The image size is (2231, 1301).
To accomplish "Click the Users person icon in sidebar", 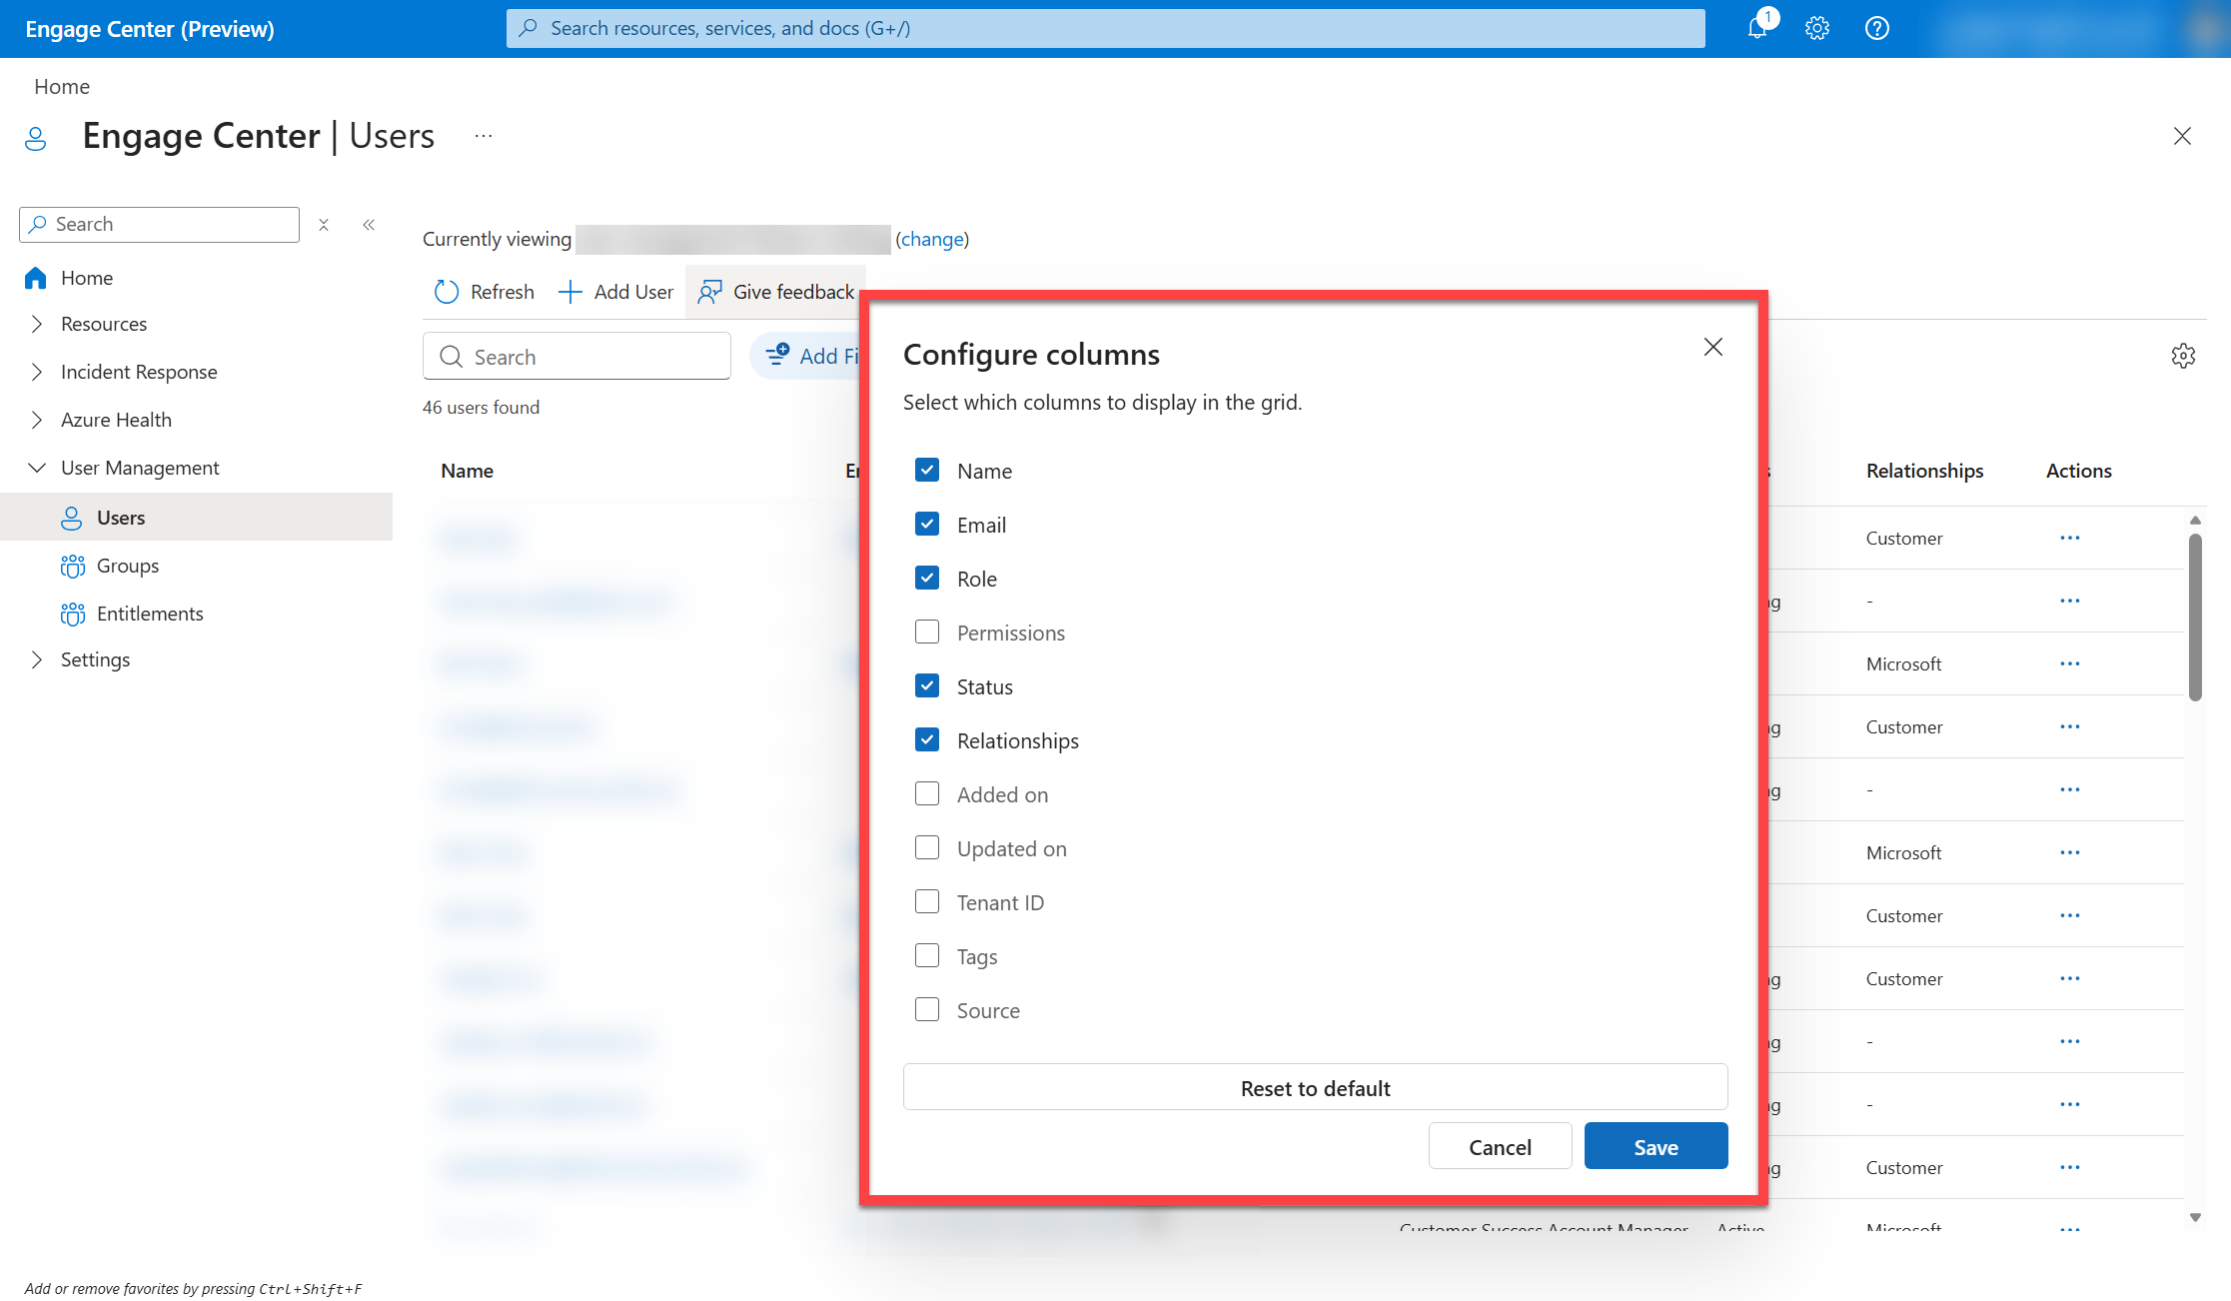I will point(72,518).
